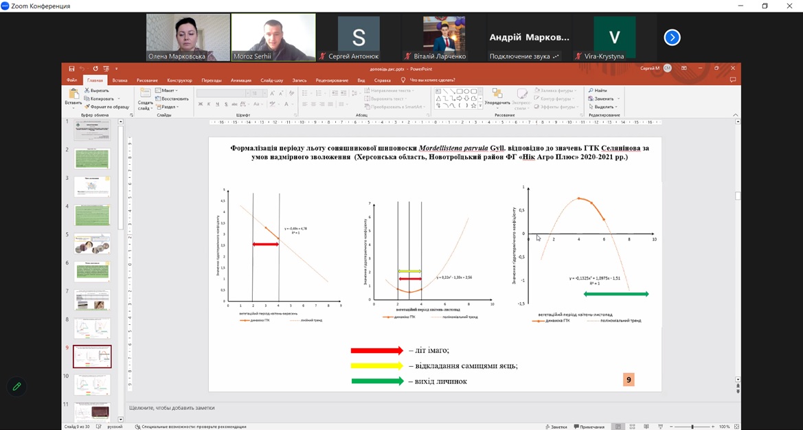Click Moroz Serhii video tile in Zoom

tap(273, 37)
